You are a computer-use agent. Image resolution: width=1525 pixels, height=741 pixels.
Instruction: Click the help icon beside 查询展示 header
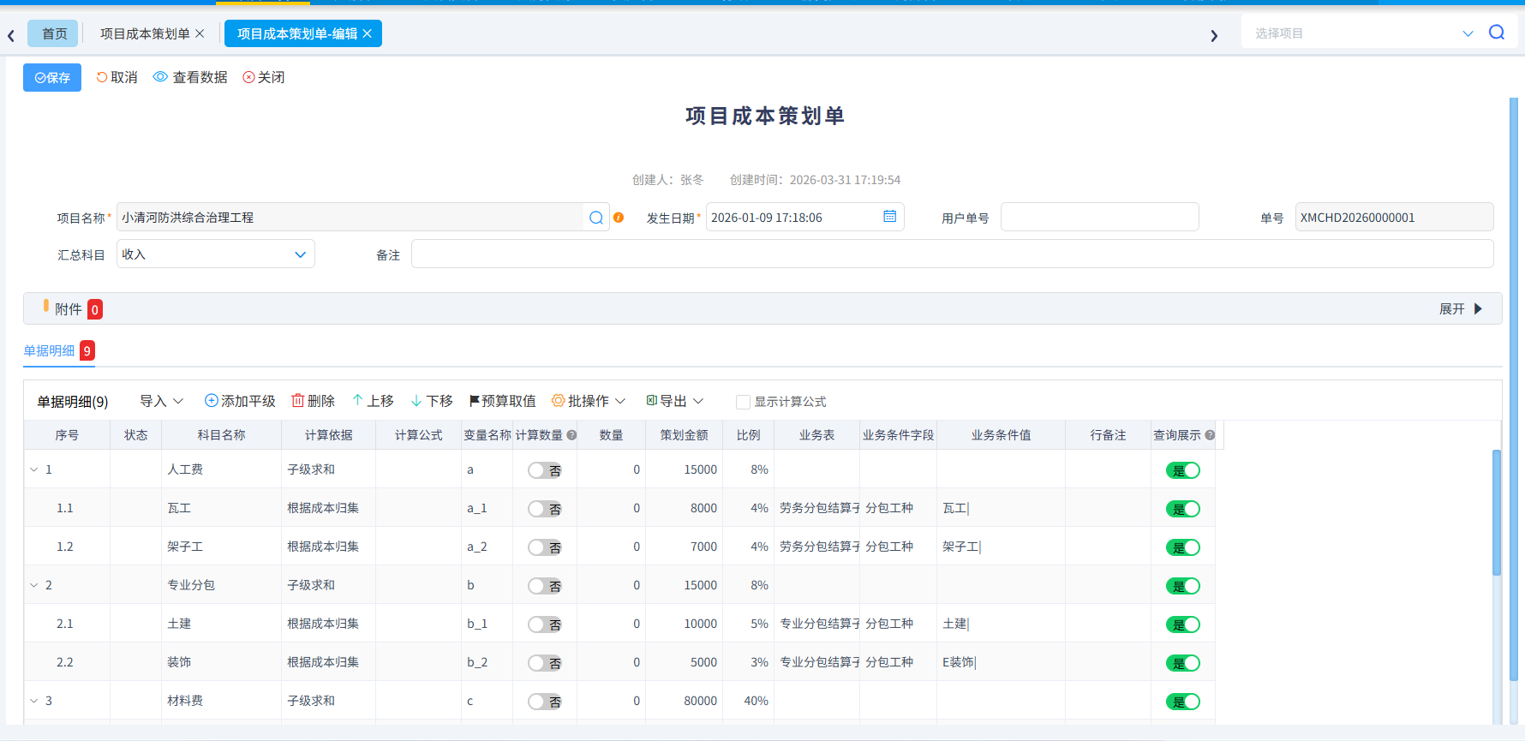tap(1210, 435)
